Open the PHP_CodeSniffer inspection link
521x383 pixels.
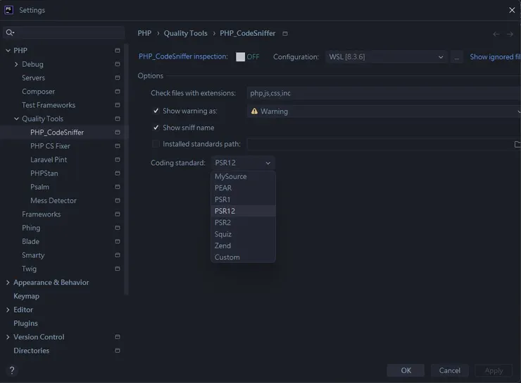pyautogui.click(x=183, y=56)
